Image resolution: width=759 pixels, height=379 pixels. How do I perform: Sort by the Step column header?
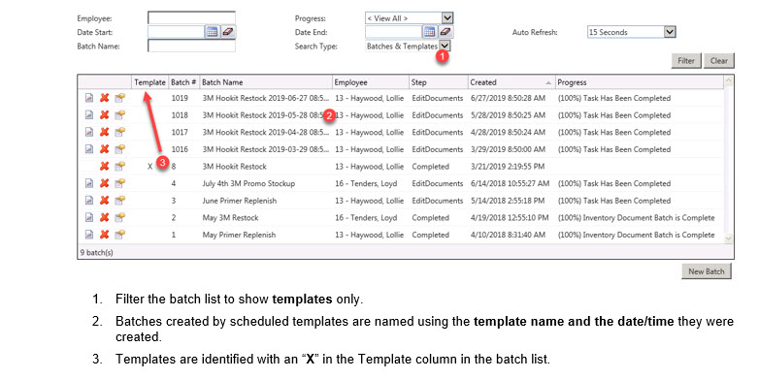[439, 82]
